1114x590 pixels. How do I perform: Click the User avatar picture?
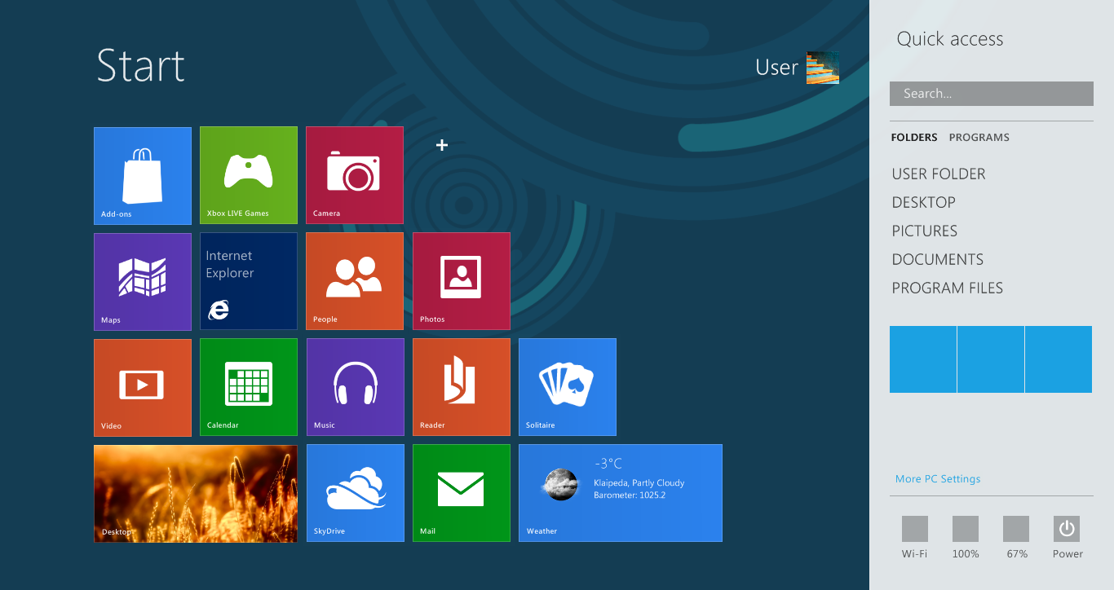[823, 68]
